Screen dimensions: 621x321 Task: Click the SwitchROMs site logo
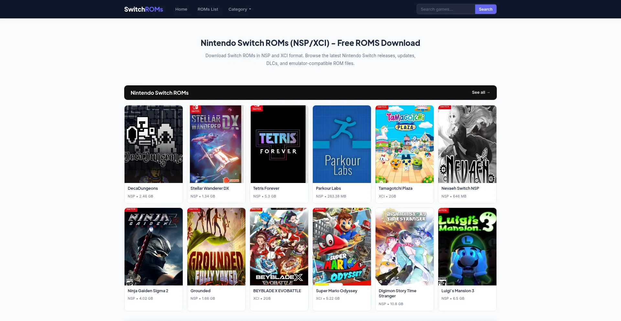[144, 9]
